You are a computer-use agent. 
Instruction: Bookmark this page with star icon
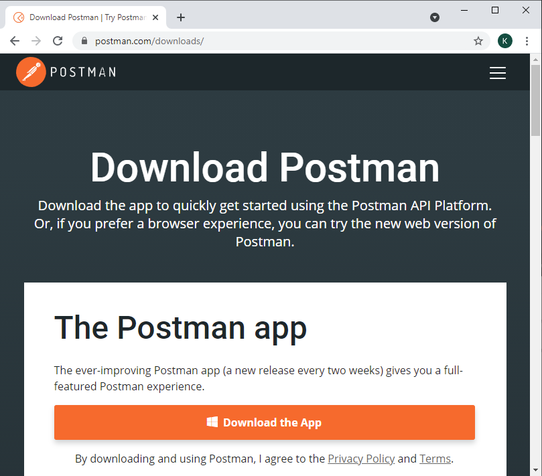(x=478, y=41)
